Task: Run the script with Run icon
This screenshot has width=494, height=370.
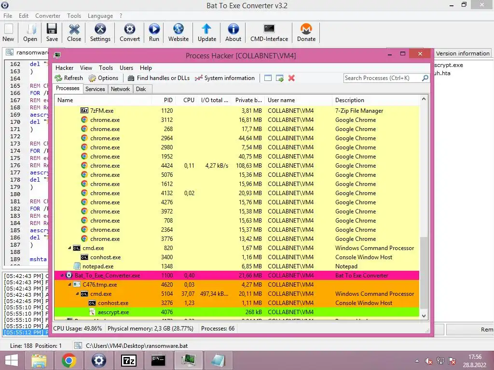Action: click(x=154, y=33)
